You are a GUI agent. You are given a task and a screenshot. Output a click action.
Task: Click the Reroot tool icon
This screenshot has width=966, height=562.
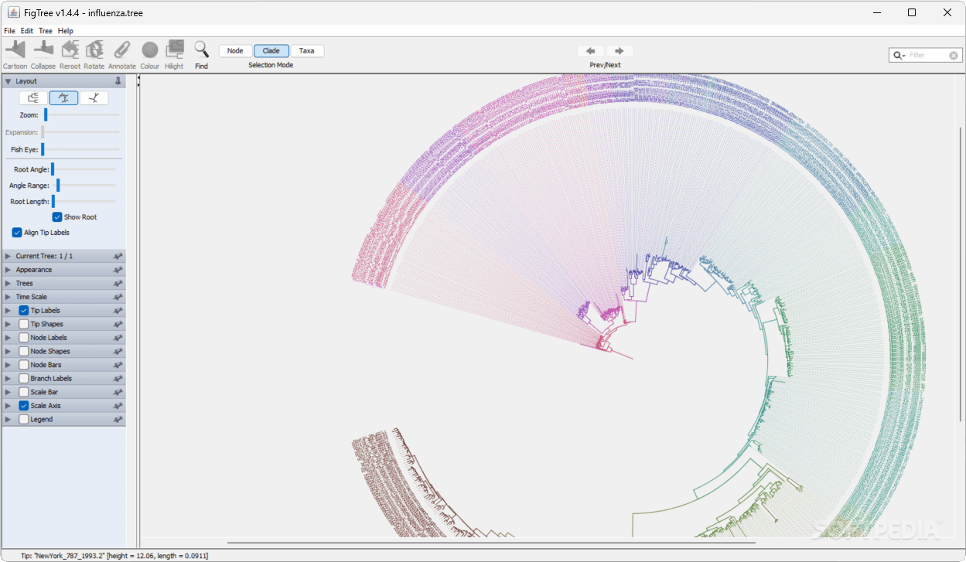click(x=70, y=49)
